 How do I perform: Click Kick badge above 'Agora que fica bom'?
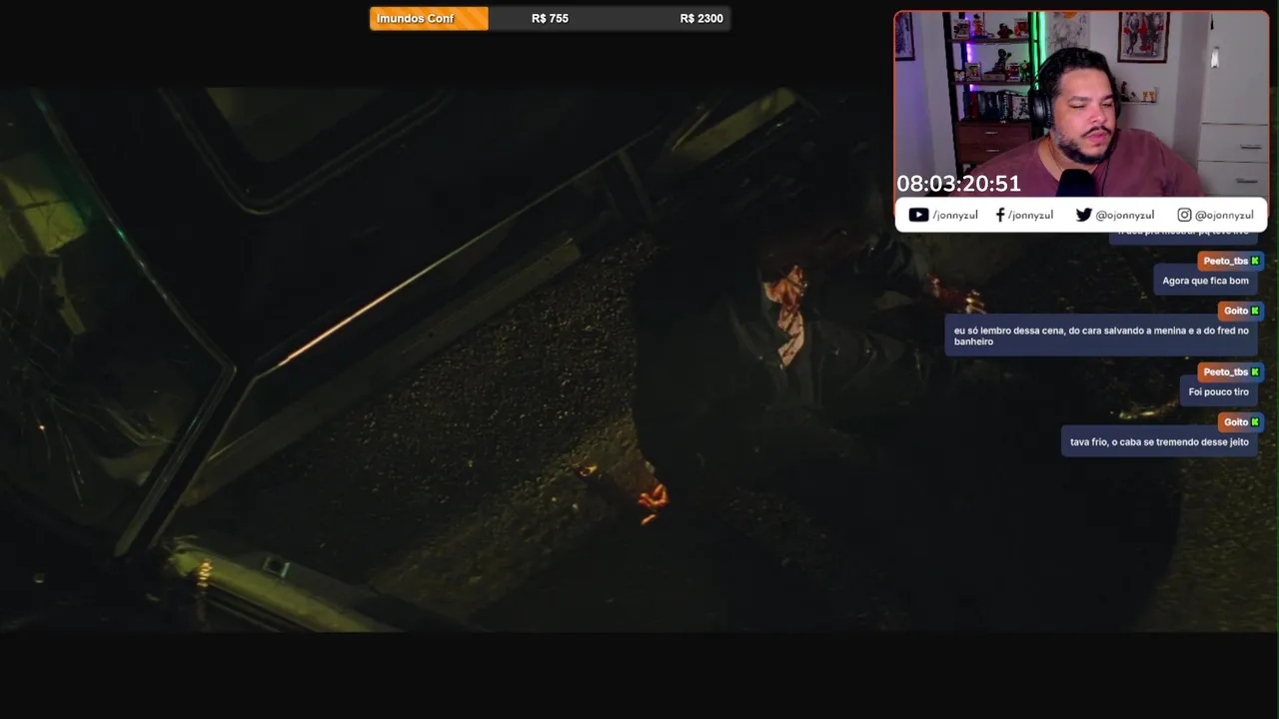click(1255, 261)
